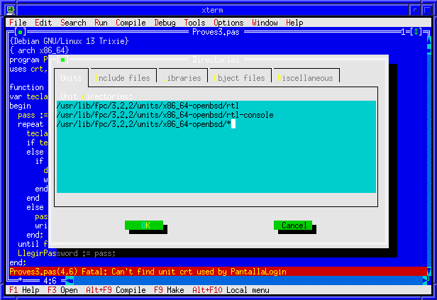The height and width of the screenshot is (300, 437).
Task: Click the editor horizontal scrollbar track
Action: [x=248, y=281]
